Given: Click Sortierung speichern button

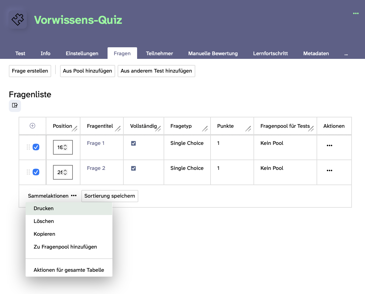Looking at the screenshot, I should point(110,196).
